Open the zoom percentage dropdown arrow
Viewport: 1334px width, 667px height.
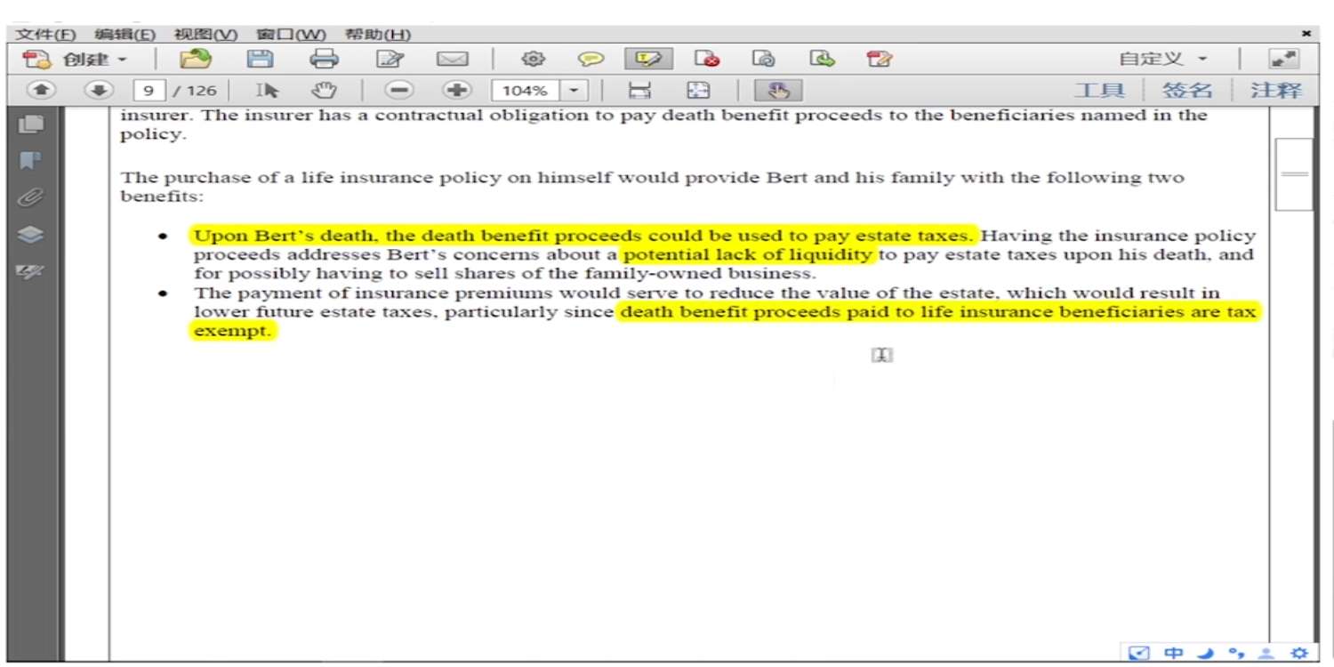[574, 90]
